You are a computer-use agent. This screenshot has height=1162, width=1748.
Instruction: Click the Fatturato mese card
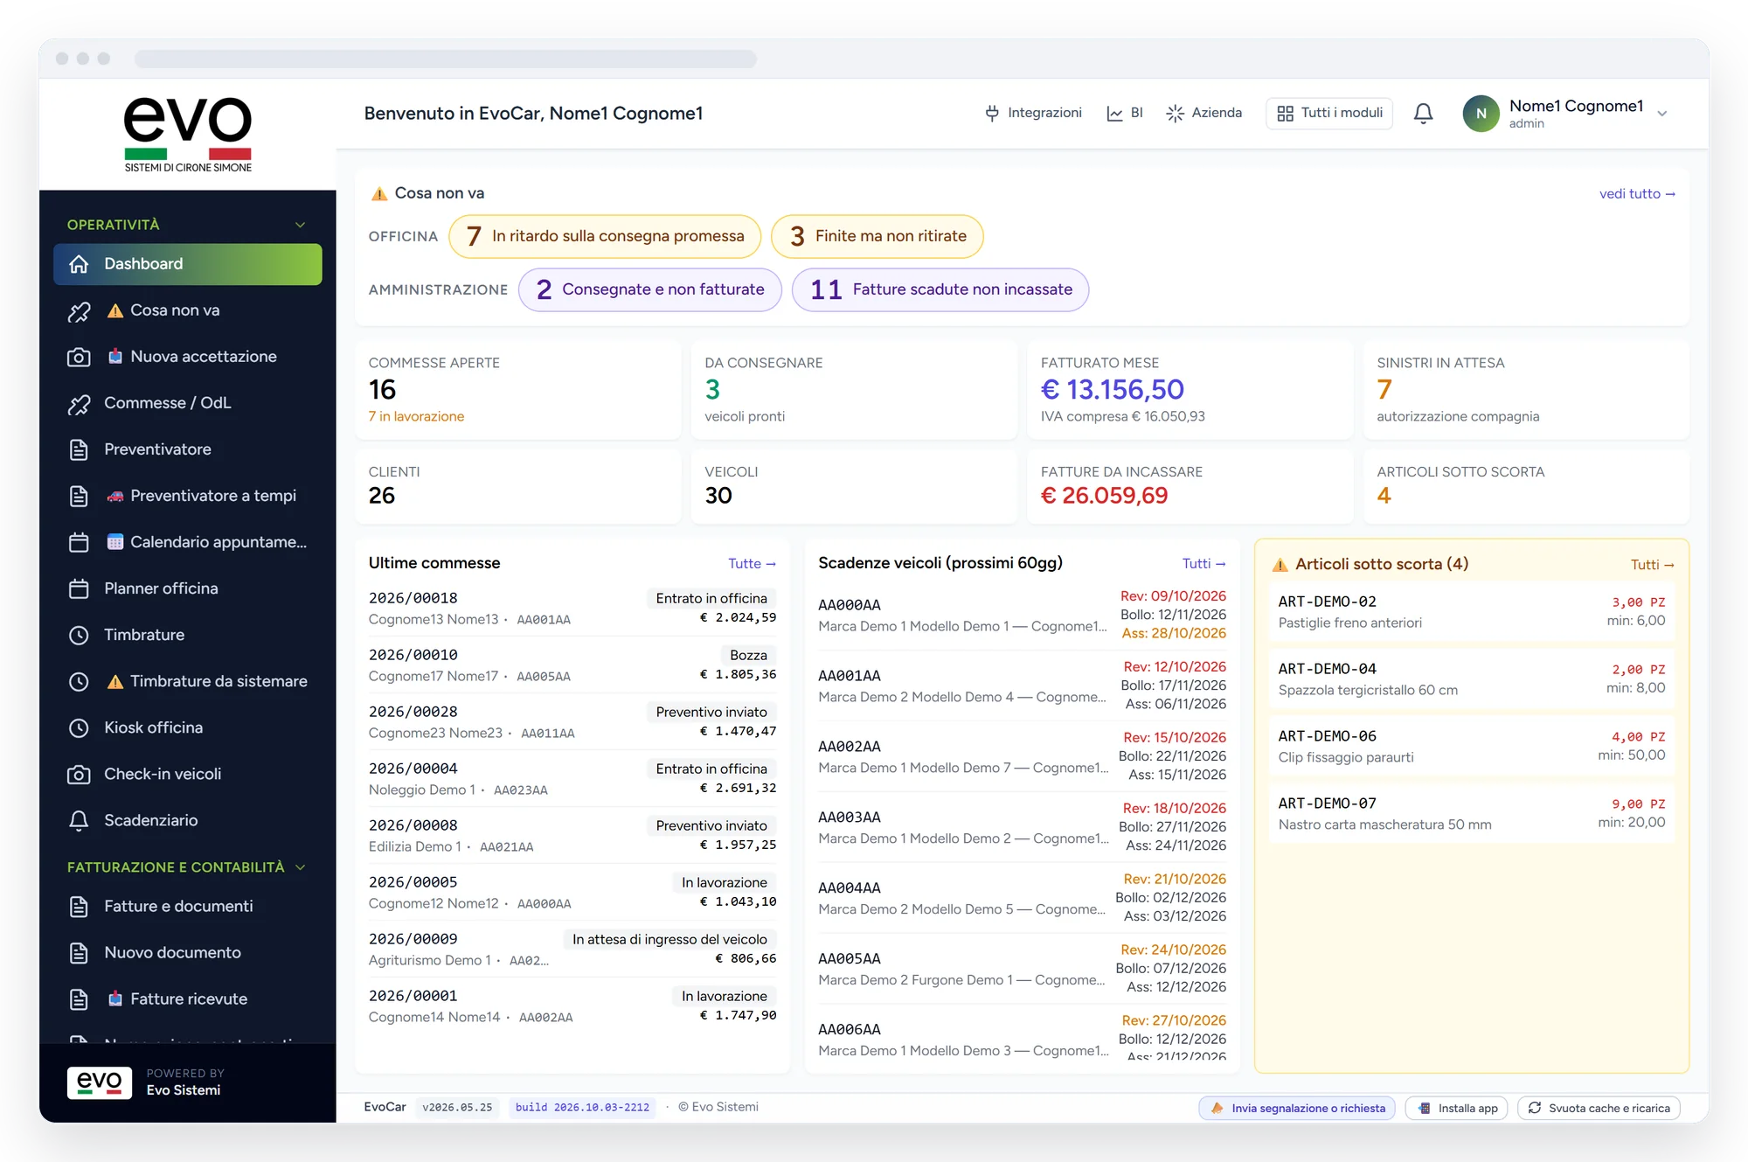tap(1190, 390)
